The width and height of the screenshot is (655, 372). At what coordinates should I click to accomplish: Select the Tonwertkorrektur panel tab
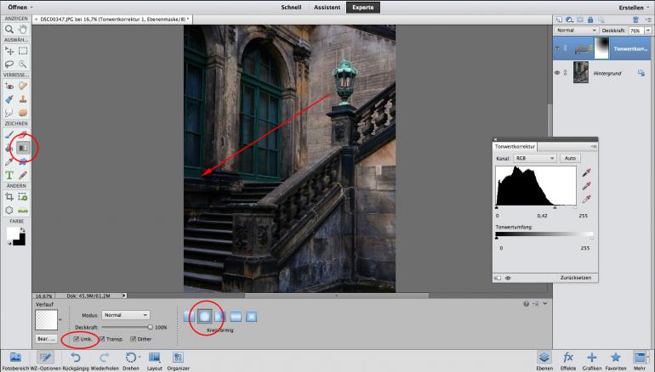coord(515,146)
